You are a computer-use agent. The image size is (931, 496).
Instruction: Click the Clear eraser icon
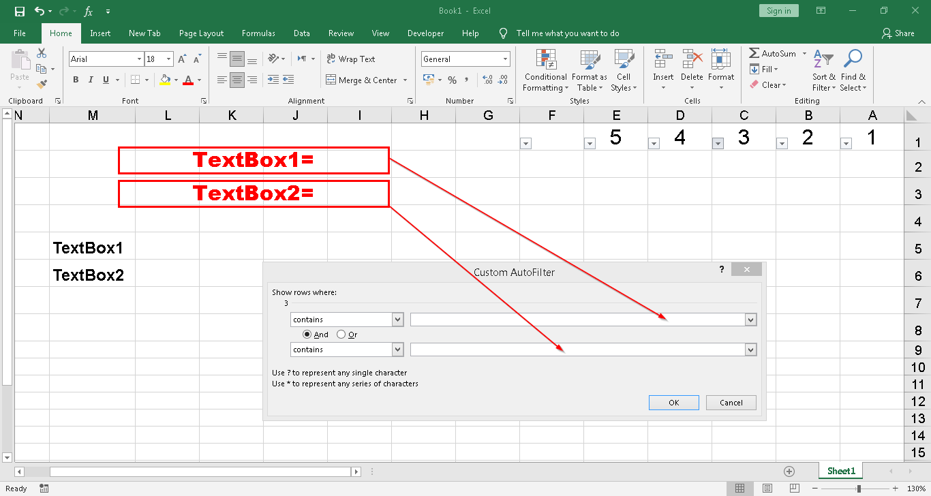754,84
